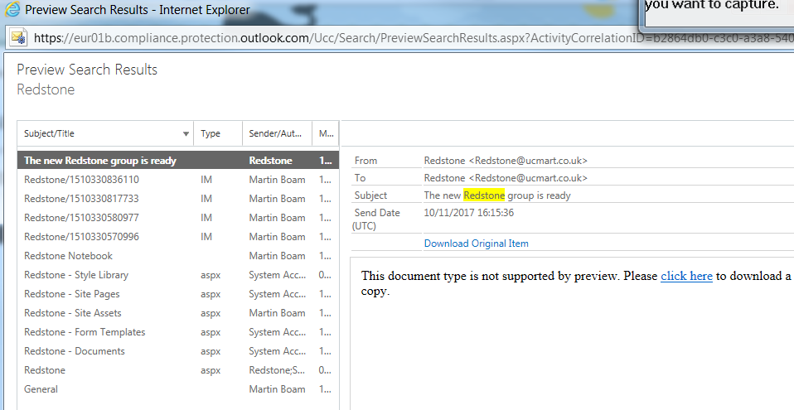Screen dimensions: 794x410
Task: Select the General result by Martin Boam
Action: point(41,389)
